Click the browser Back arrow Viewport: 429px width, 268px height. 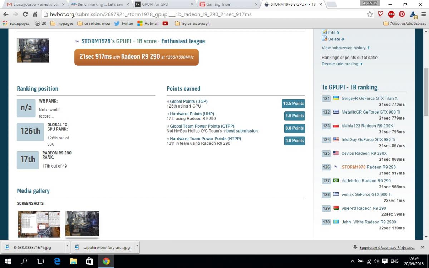[6, 14]
